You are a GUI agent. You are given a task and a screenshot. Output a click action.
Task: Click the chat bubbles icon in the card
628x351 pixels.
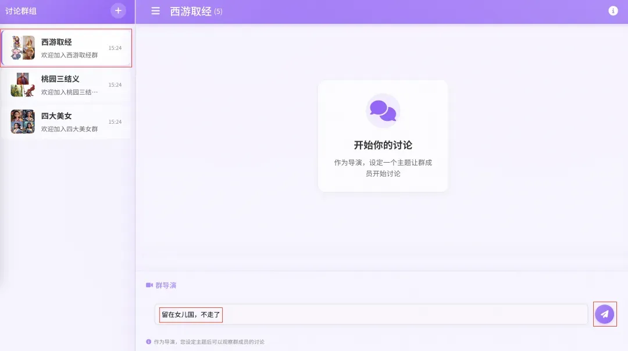pos(383,111)
